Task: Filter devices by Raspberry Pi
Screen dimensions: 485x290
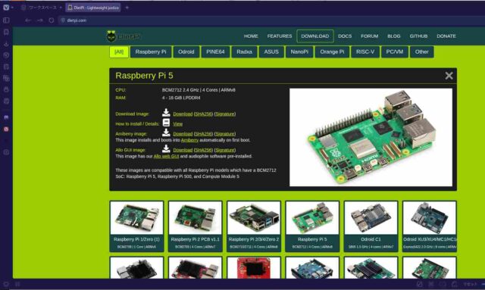Action: tap(151, 52)
